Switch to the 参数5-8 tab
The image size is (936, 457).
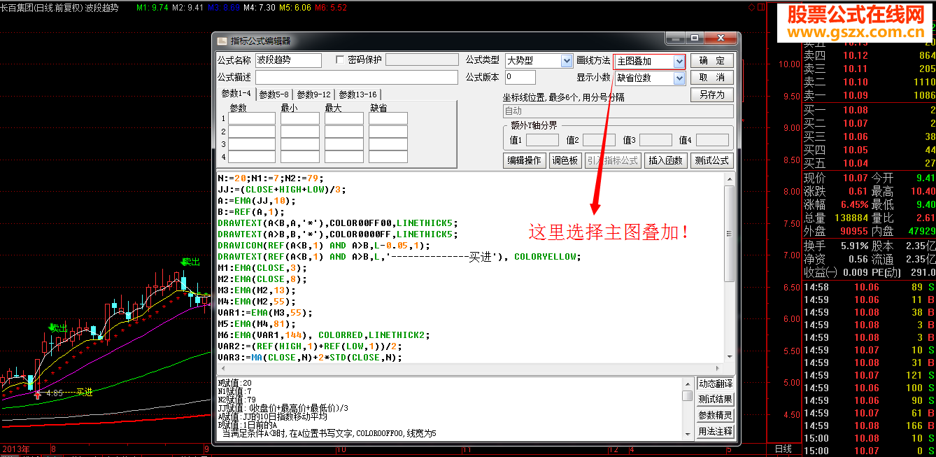274,94
